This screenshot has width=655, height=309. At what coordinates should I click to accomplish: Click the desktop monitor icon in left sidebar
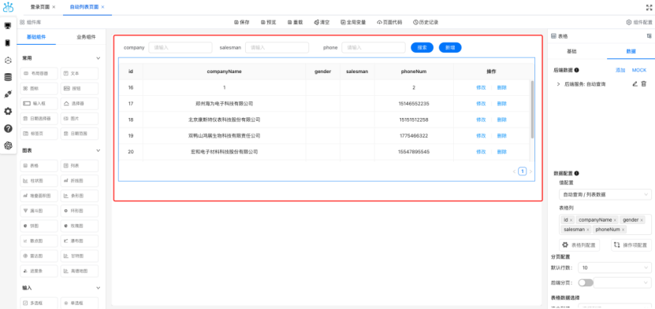click(x=8, y=26)
